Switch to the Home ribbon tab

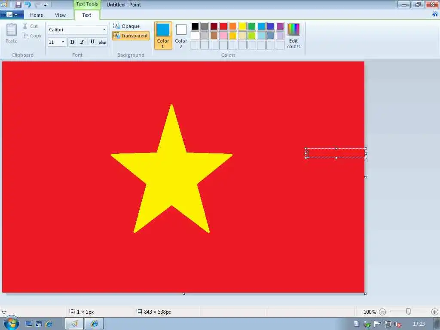(37, 15)
